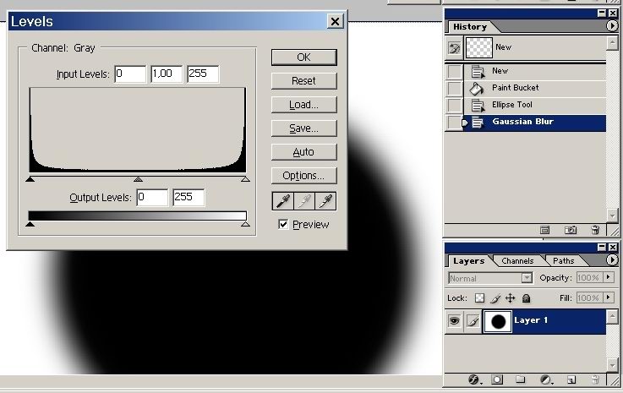Viewport: 623px width, 393px height.
Task: Hide Layer 1 using its eye icon
Action: coord(455,321)
